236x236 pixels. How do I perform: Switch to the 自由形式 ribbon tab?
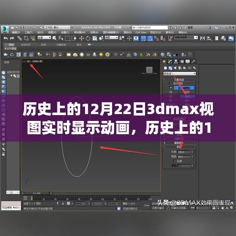click(x=26, y=45)
